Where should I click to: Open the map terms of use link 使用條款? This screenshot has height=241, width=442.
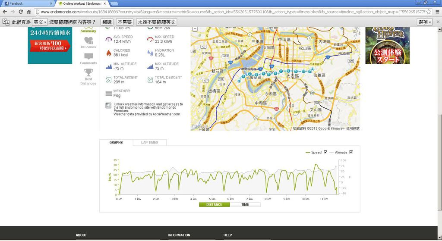(353, 128)
